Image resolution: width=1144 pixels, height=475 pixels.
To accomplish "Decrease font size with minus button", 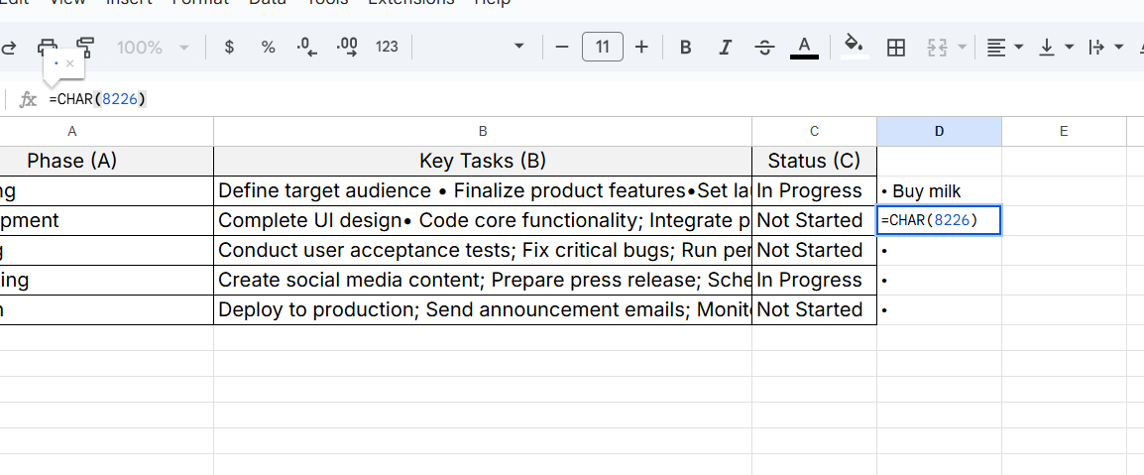I will (562, 47).
